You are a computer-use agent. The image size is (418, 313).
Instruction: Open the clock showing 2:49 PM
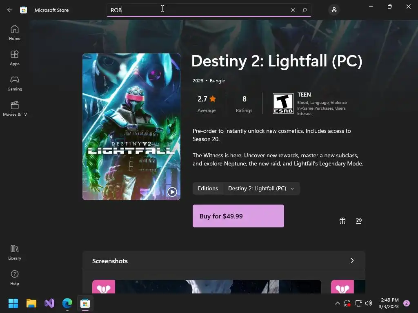pos(389,303)
